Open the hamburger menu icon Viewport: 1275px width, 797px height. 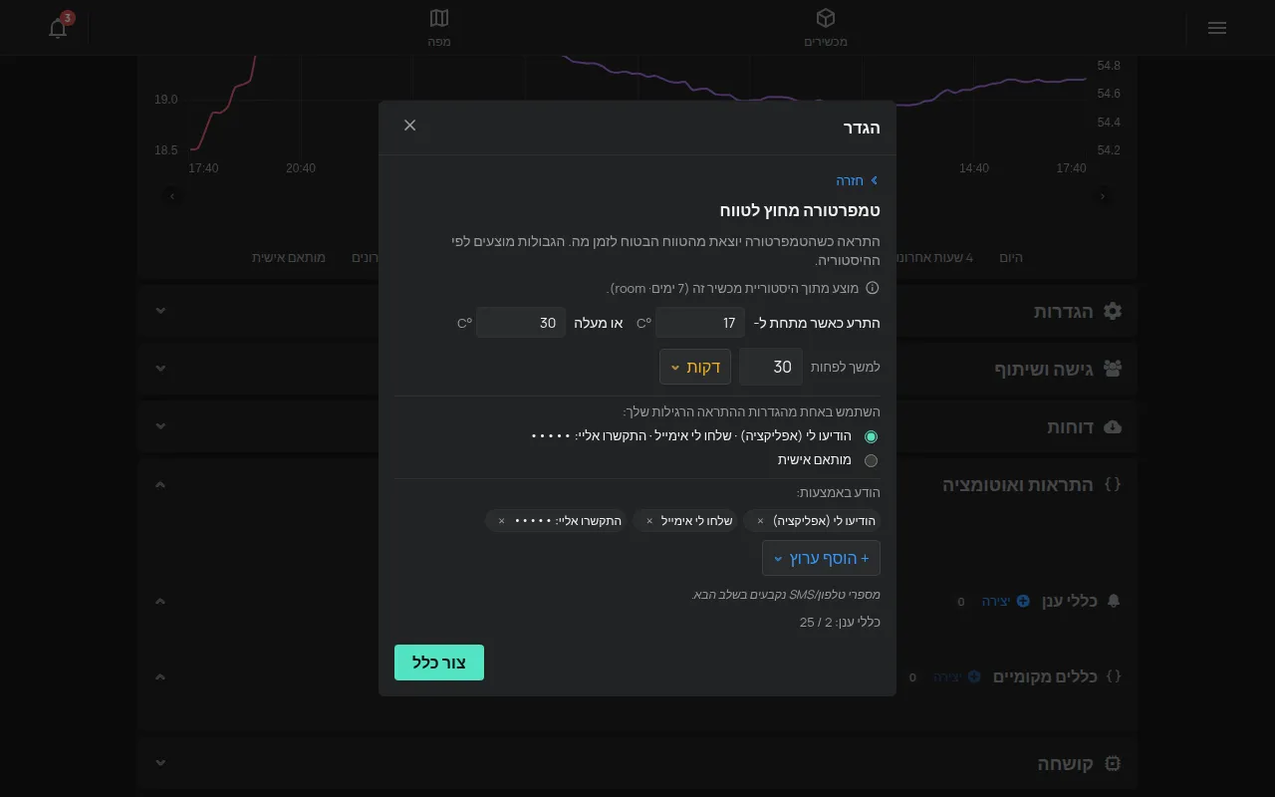pyautogui.click(x=1216, y=28)
